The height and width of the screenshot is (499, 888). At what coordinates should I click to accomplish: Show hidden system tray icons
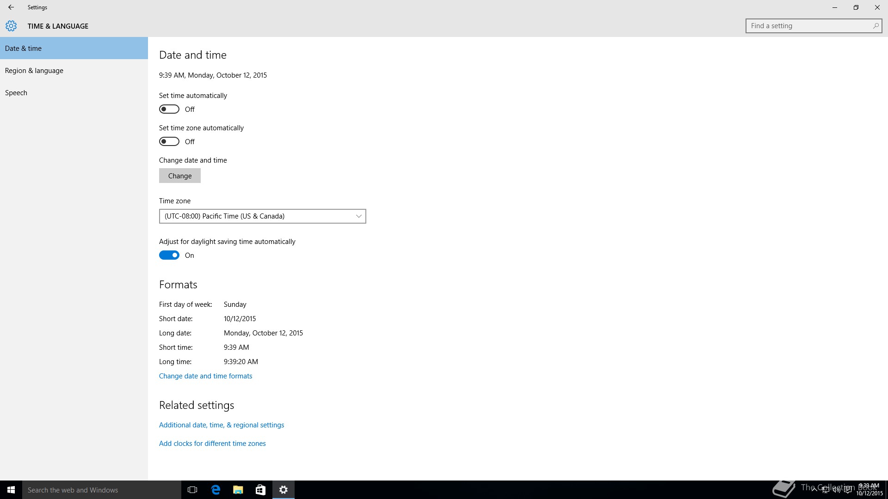click(x=814, y=490)
